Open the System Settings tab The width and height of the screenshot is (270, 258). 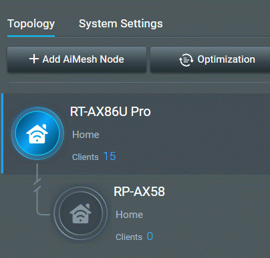point(121,23)
